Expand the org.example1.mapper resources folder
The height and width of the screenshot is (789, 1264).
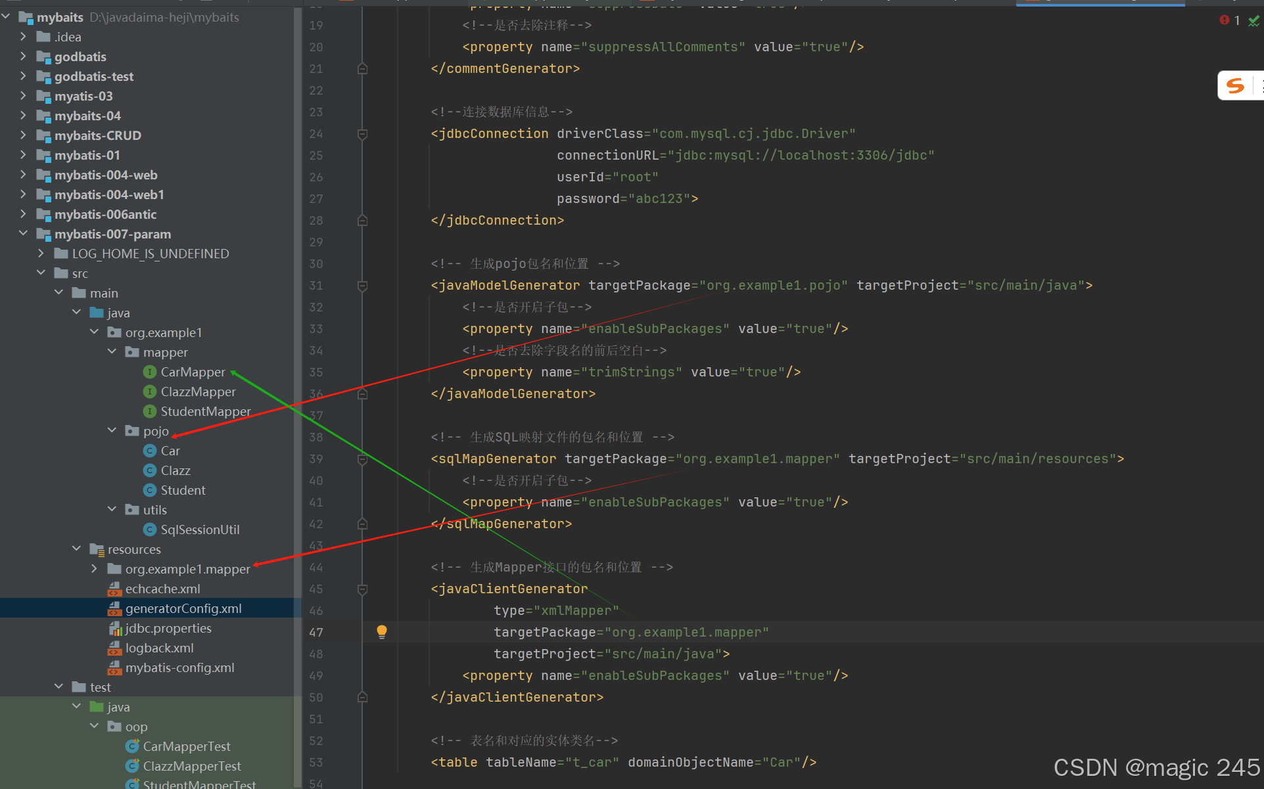coord(94,569)
